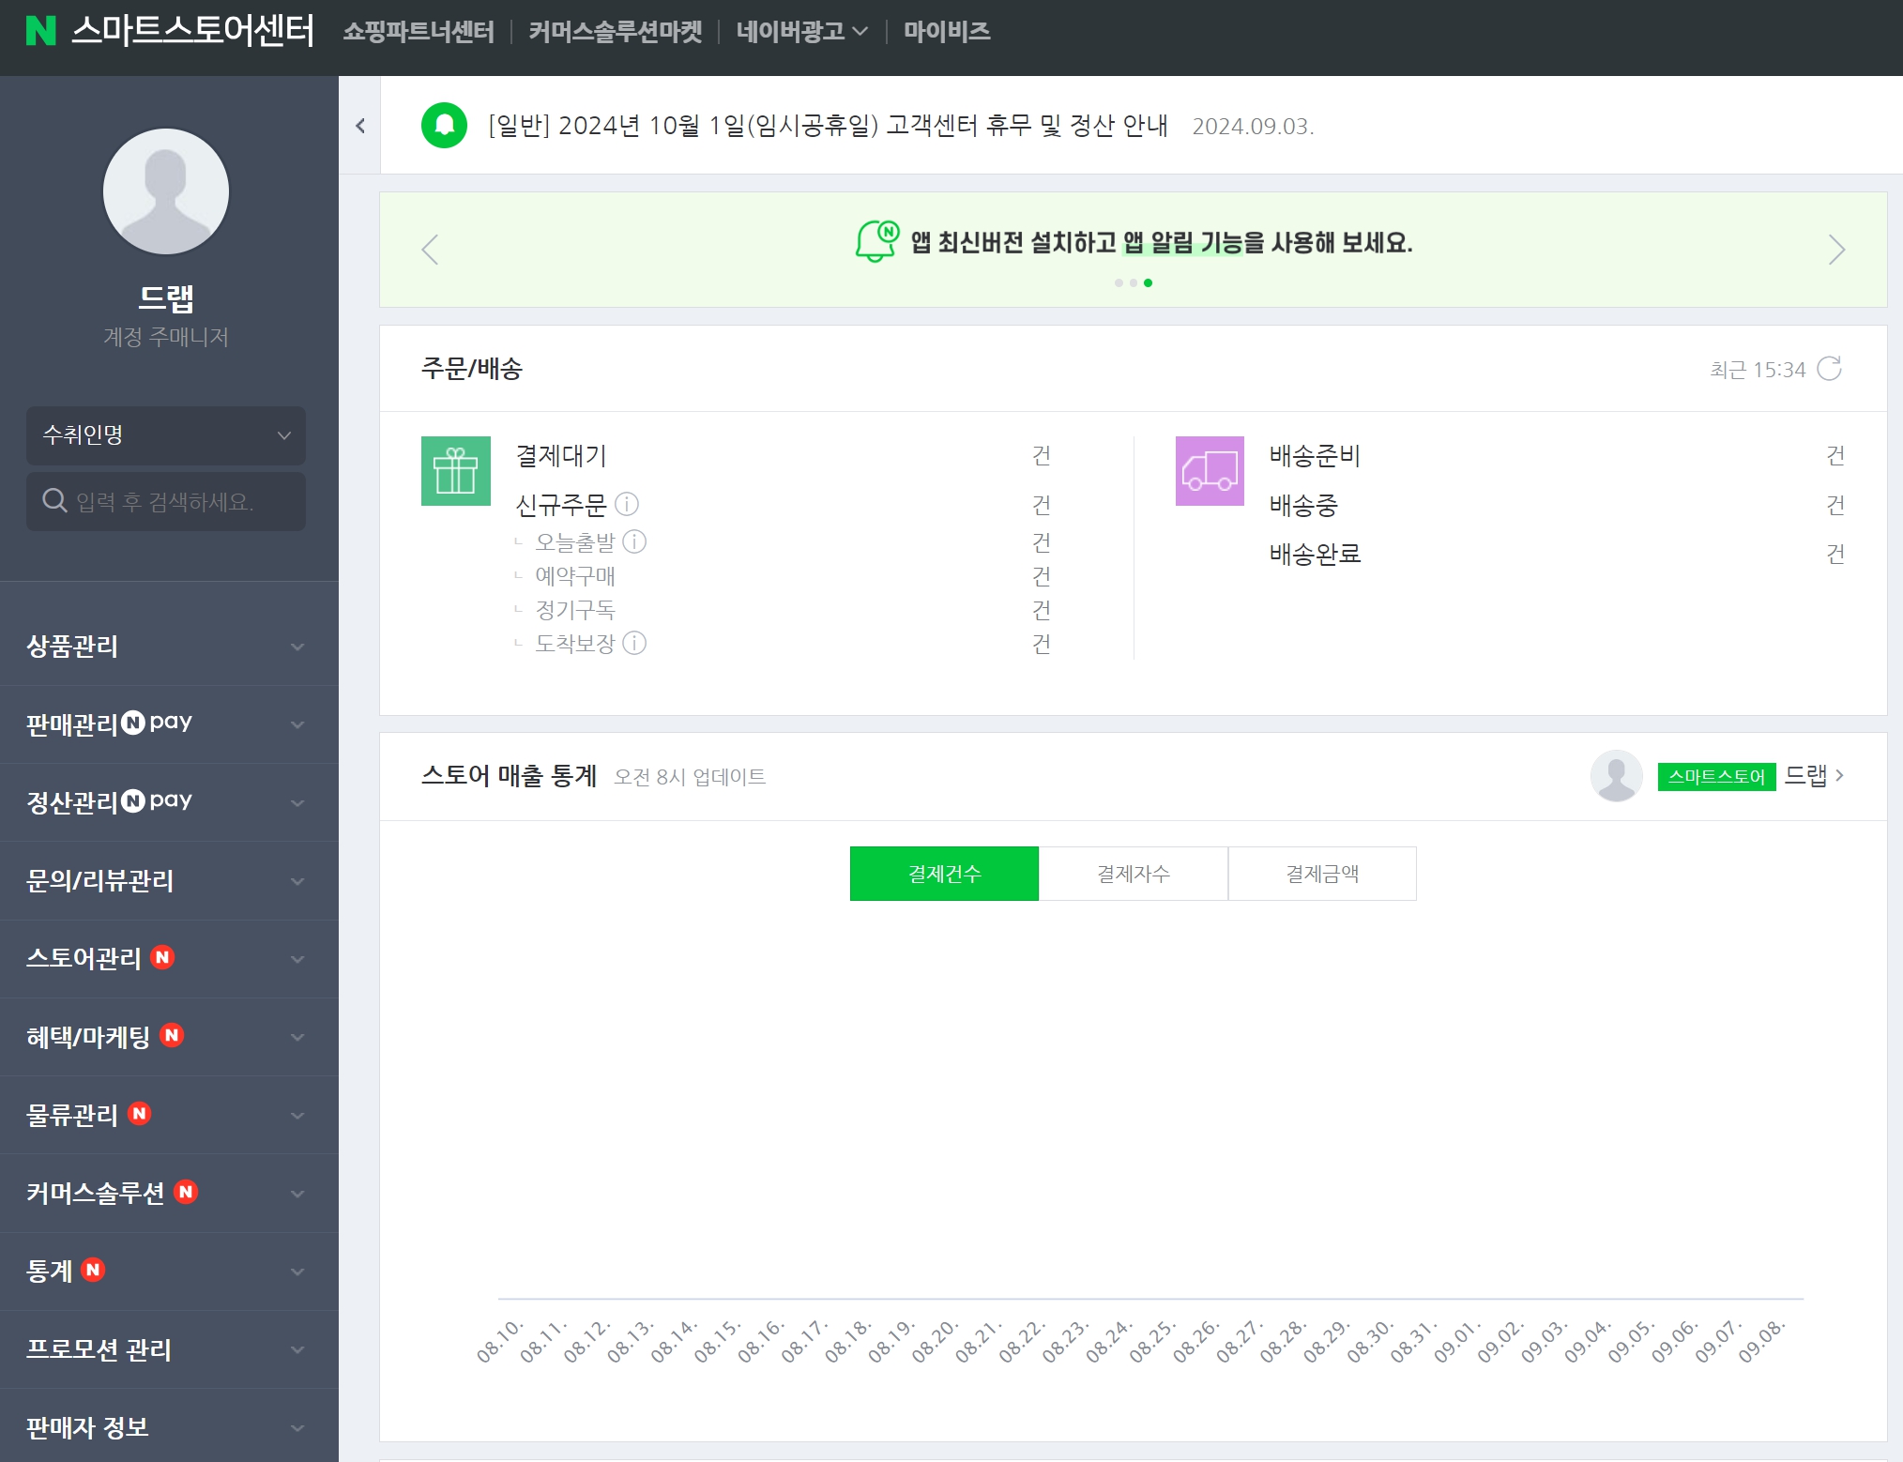Click the search magnifier icon
Image resolution: width=1903 pixels, height=1462 pixels.
coord(54,501)
